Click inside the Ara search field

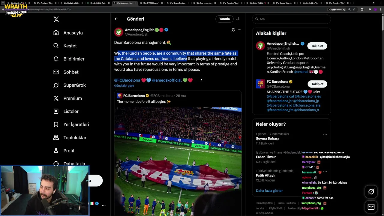point(292,19)
